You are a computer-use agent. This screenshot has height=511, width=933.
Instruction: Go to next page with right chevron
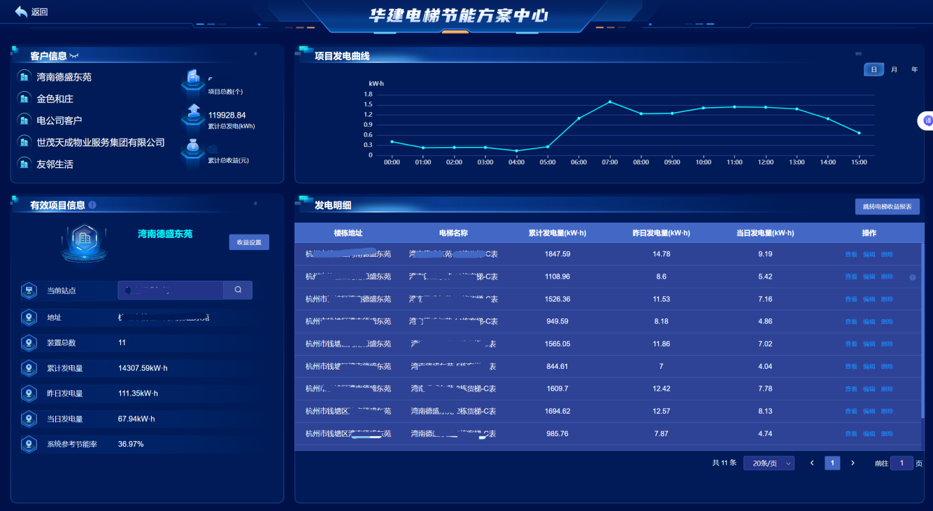[853, 463]
